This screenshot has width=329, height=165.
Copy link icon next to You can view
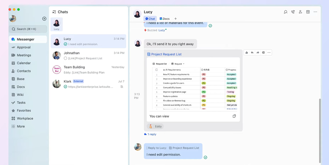pyautogui.click(x=234, y=116)
